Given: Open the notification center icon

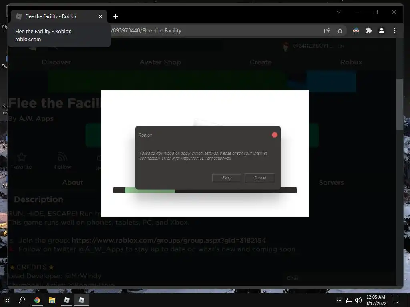Looking at the screenshot, I should [x=397, y=300].
